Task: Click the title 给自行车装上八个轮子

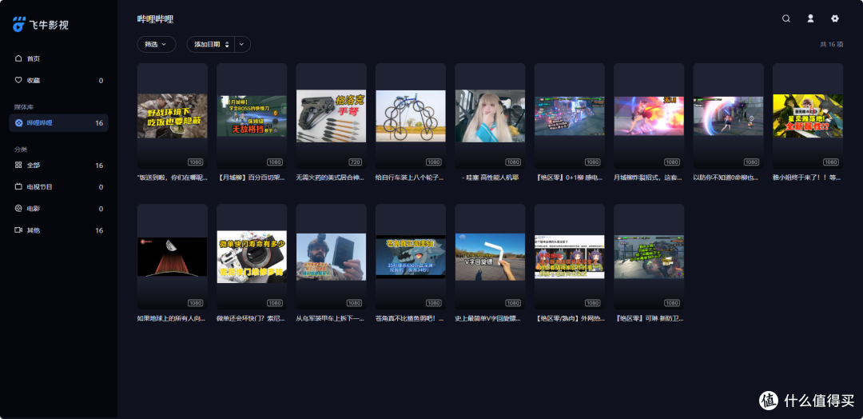Action: 411,178
